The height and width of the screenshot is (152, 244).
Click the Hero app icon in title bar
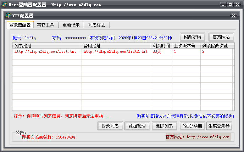(4, 5)
